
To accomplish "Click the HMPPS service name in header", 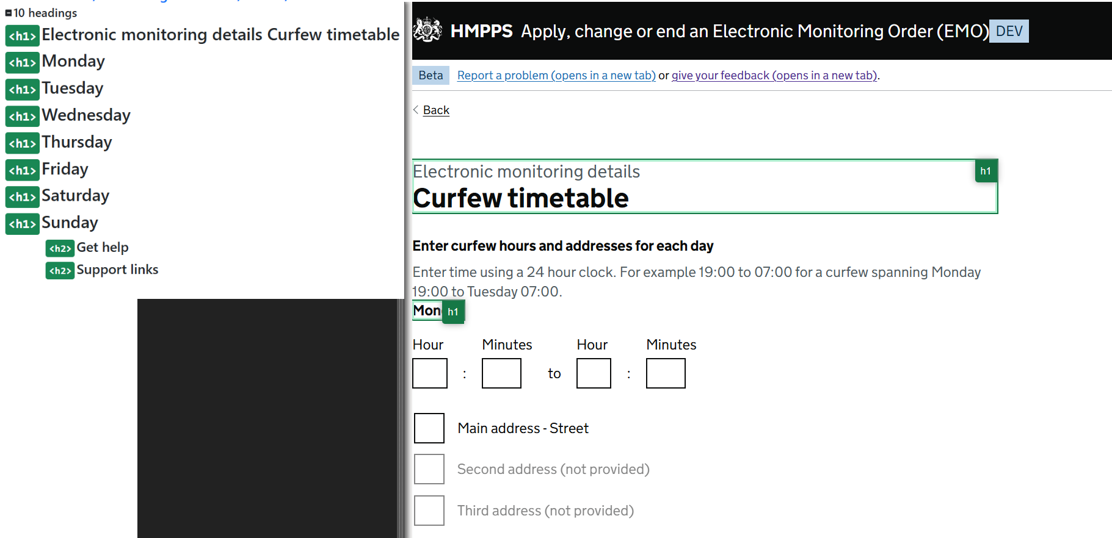I will click(481, 31).
